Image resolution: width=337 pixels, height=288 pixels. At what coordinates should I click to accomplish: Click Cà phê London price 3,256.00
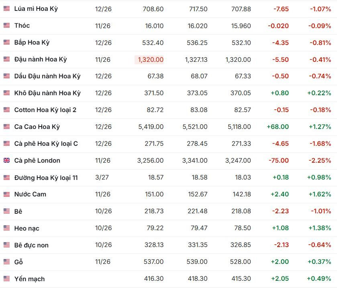[151, 161]
